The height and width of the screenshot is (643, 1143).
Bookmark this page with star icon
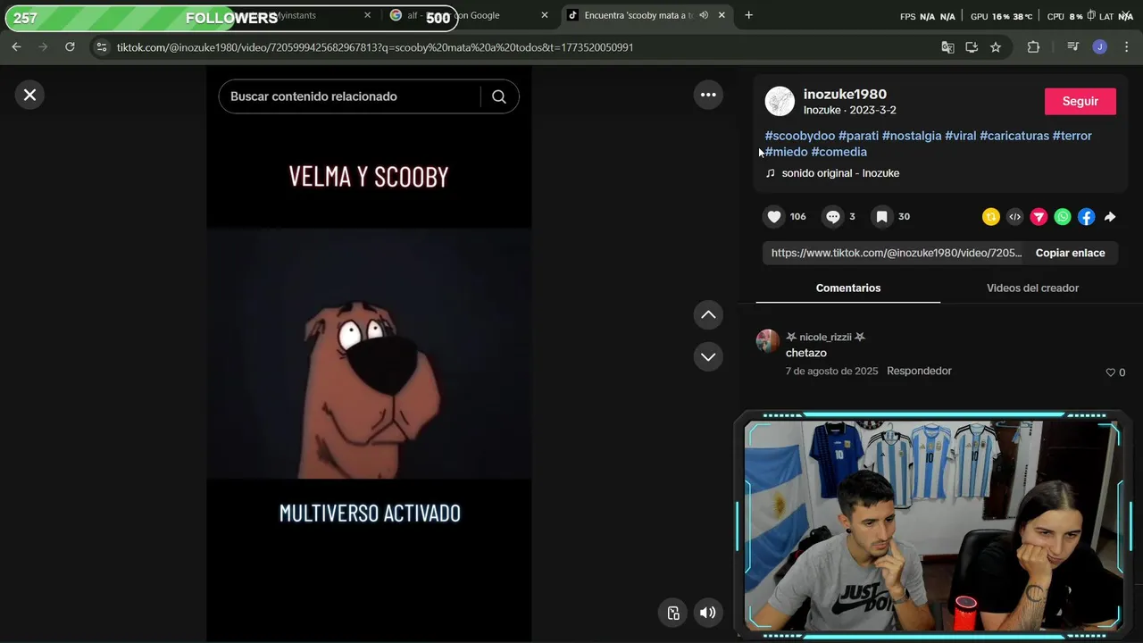click(x=996, y=47)
